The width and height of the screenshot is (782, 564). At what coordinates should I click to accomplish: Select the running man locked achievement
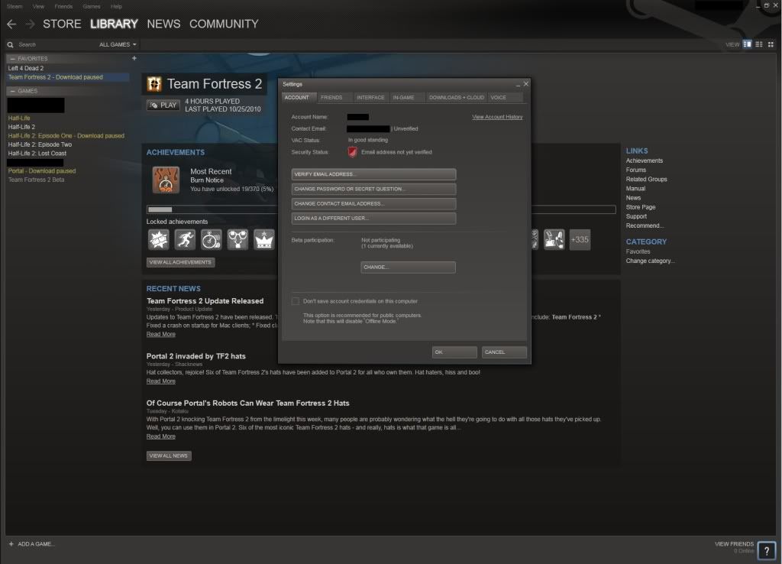coord(185,239)
